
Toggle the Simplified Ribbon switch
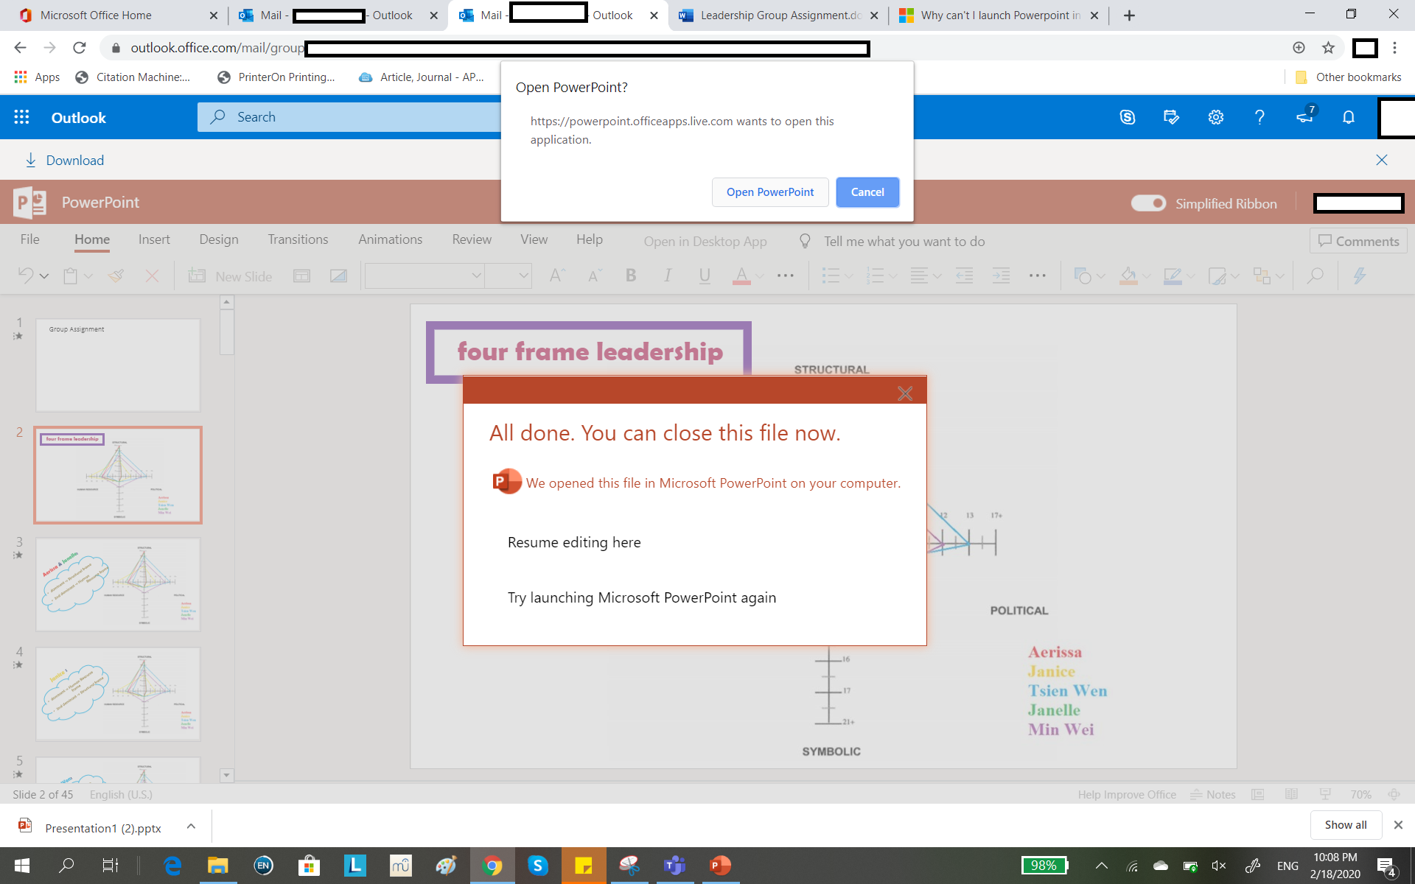pyautogui.click(x=1148, y=203)
